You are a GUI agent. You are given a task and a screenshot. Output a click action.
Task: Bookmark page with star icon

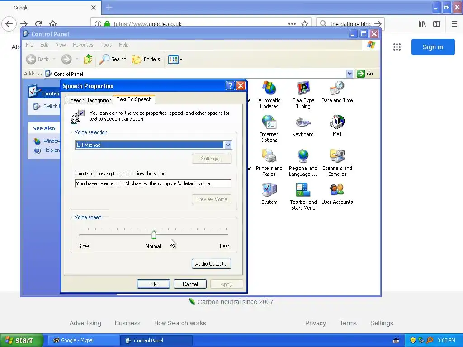305,23
